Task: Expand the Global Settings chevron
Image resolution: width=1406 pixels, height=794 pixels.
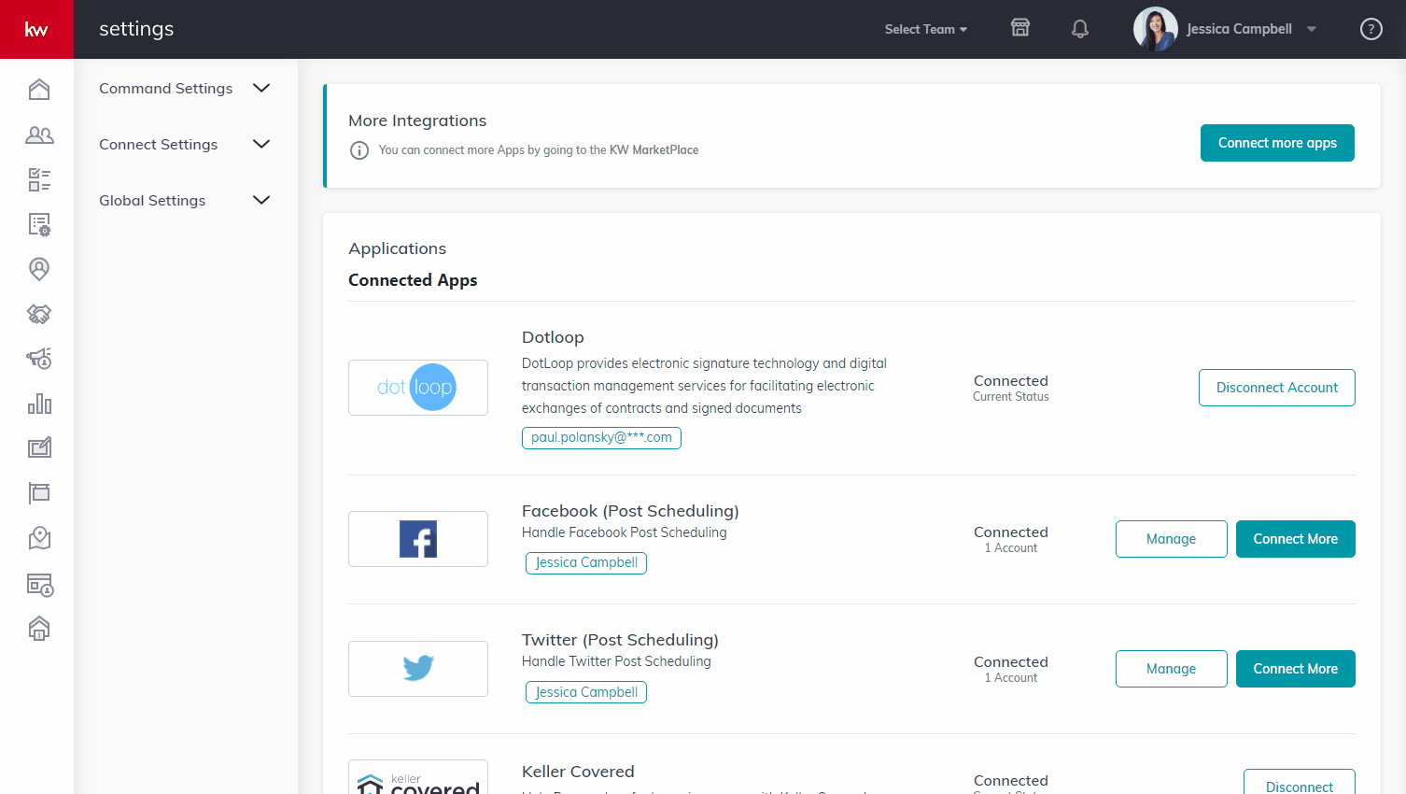Action: point(261,200)
